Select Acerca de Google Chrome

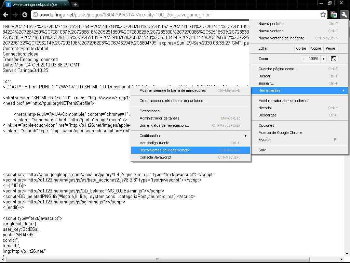point(299,133)
